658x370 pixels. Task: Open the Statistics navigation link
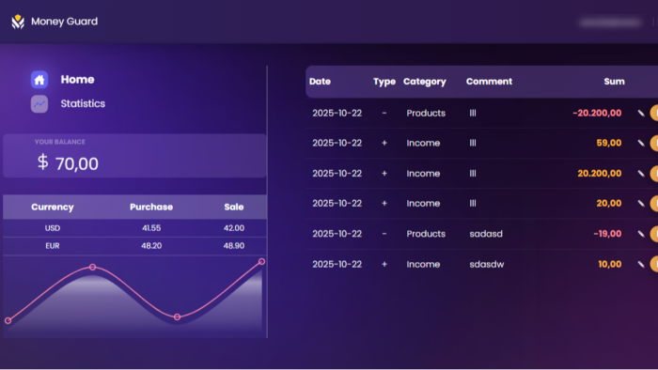pos(83,104)
